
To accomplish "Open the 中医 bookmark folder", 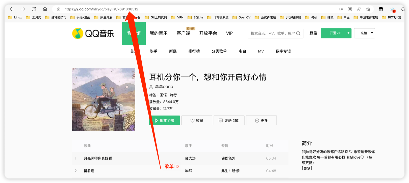I will pos(343,17).
